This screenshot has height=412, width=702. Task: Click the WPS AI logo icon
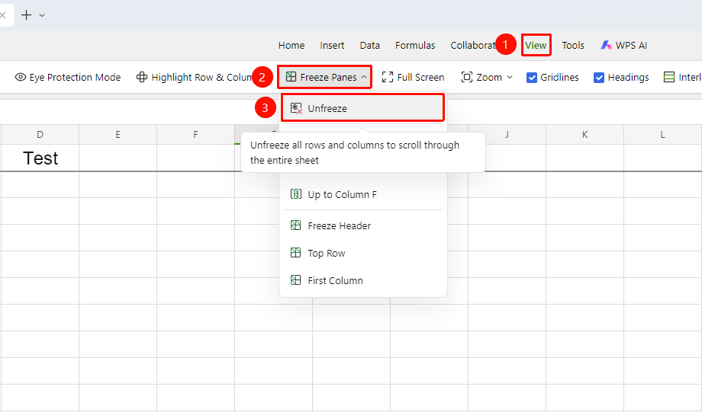(x=606, y=45)
